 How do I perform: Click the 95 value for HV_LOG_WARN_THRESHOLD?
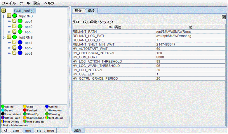(191, 66)
